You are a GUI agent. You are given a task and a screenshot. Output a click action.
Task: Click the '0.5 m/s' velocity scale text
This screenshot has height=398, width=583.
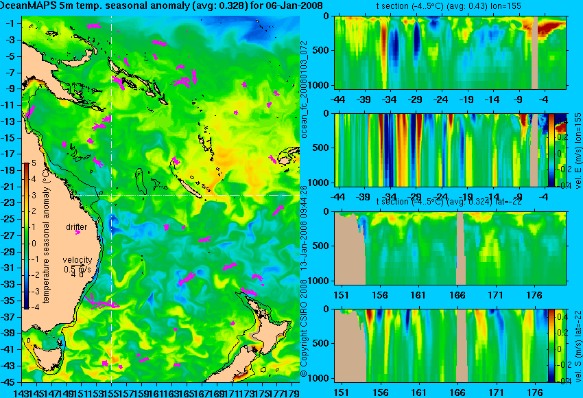[78, 269]
